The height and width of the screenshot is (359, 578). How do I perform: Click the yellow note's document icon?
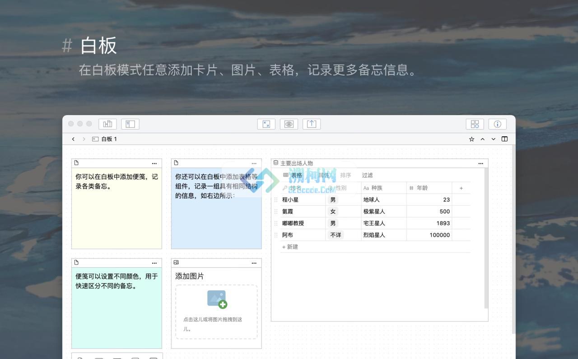pos(76,163)
